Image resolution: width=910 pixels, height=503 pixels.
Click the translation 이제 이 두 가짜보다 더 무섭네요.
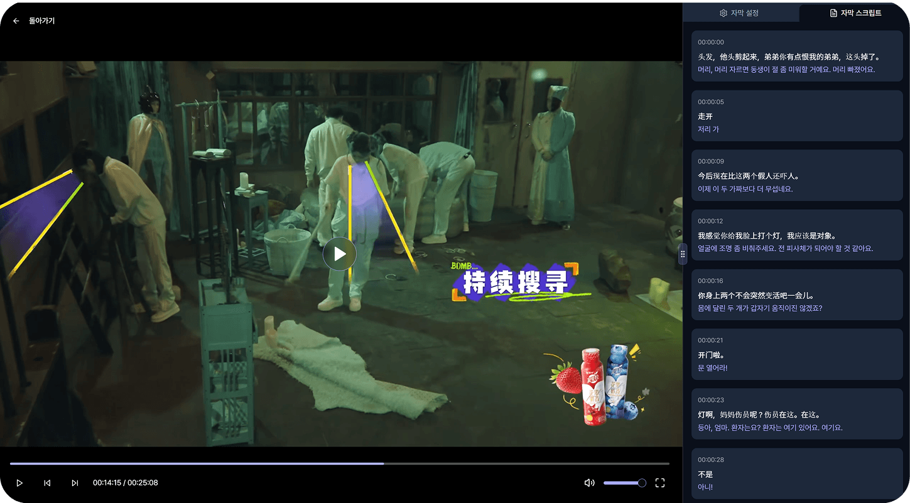[x=745, y=189]
